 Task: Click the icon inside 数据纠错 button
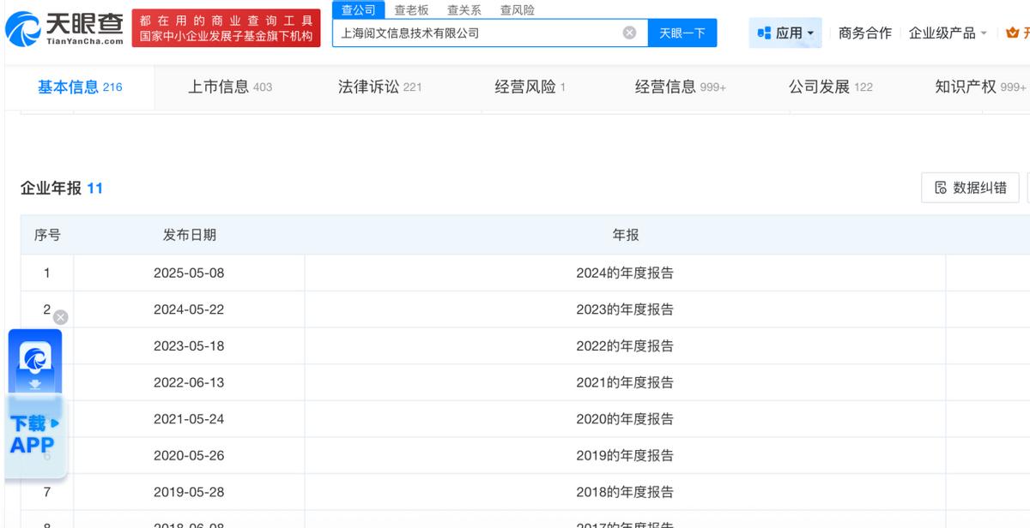click(x=941, y=188)
